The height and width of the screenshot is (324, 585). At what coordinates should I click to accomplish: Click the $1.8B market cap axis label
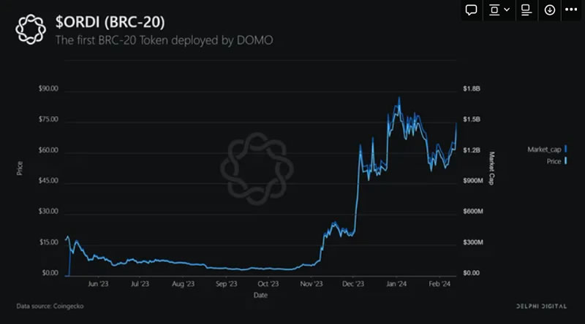pyautogui.click(x=473, y=89)
